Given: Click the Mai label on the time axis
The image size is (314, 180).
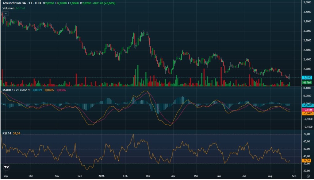Looking at the screenshot, I should (196, 176).
